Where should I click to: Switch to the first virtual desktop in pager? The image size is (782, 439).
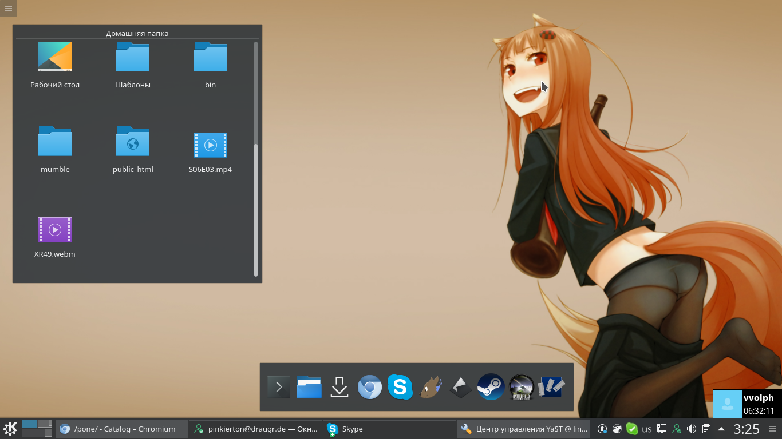coord(29,424)
